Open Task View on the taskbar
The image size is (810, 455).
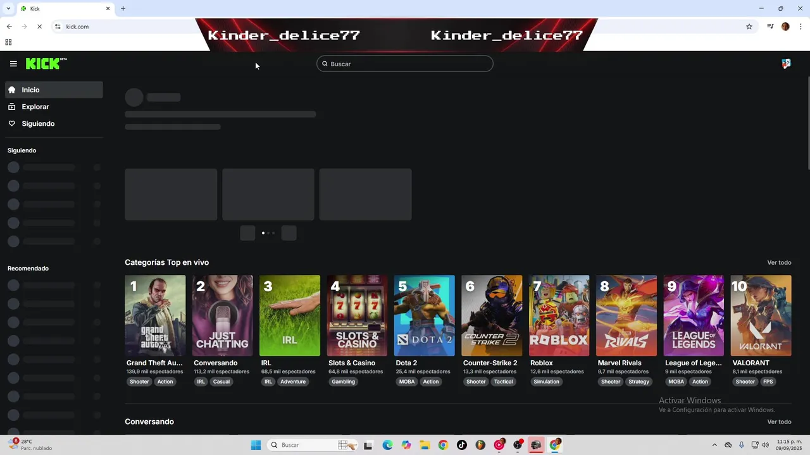pyautogui.click(x=368, y=445)
